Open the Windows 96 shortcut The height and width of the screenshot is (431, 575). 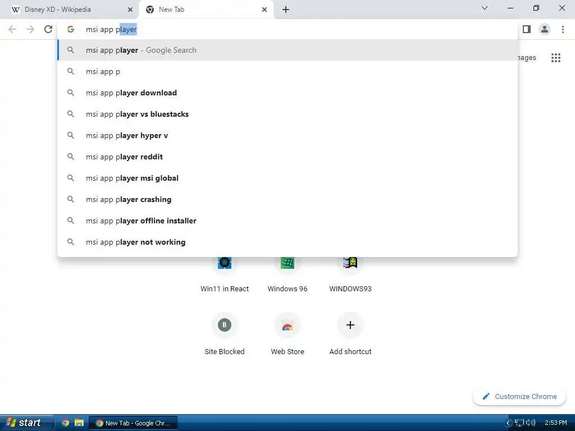coord(287,273)
